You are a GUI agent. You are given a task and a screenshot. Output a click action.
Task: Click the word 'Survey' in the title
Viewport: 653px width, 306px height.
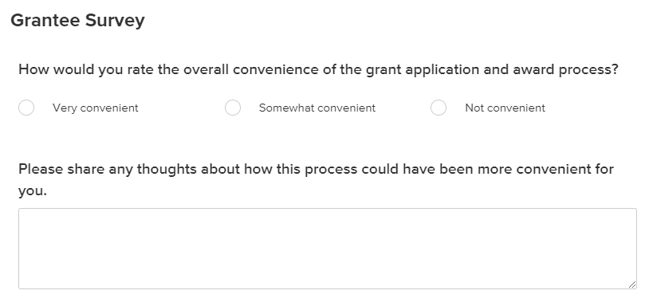coord(115,21)
